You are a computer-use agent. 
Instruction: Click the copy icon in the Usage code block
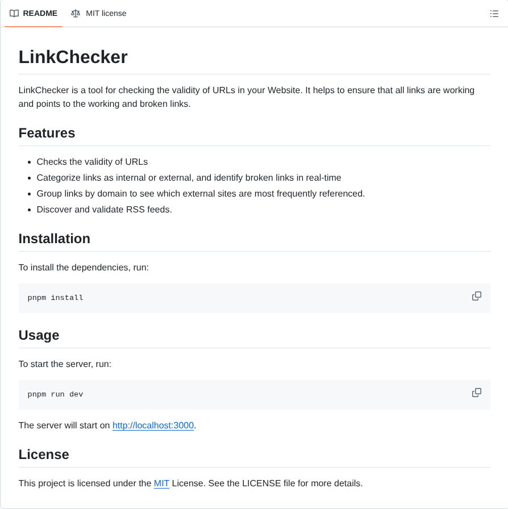476,393
